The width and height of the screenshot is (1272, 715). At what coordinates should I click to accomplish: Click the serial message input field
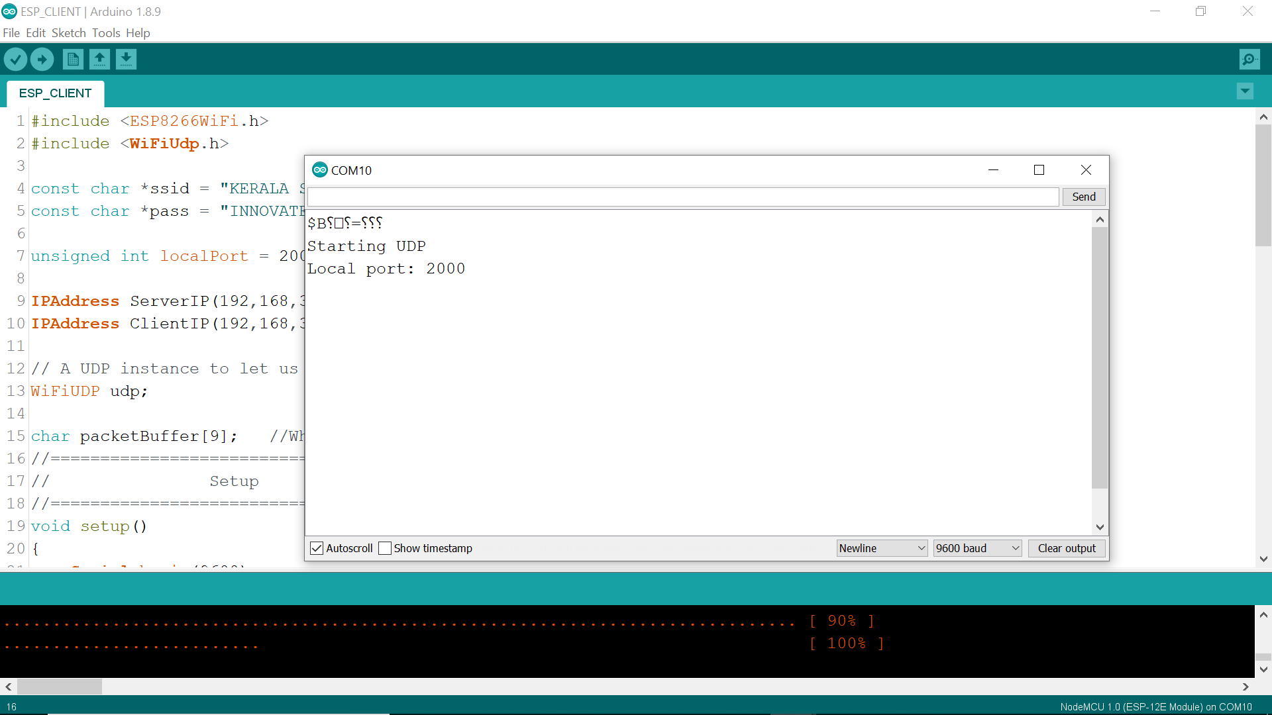(682, 197)
